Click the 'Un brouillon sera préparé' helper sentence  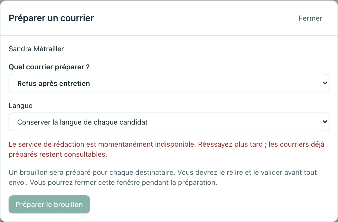point(93,173)
